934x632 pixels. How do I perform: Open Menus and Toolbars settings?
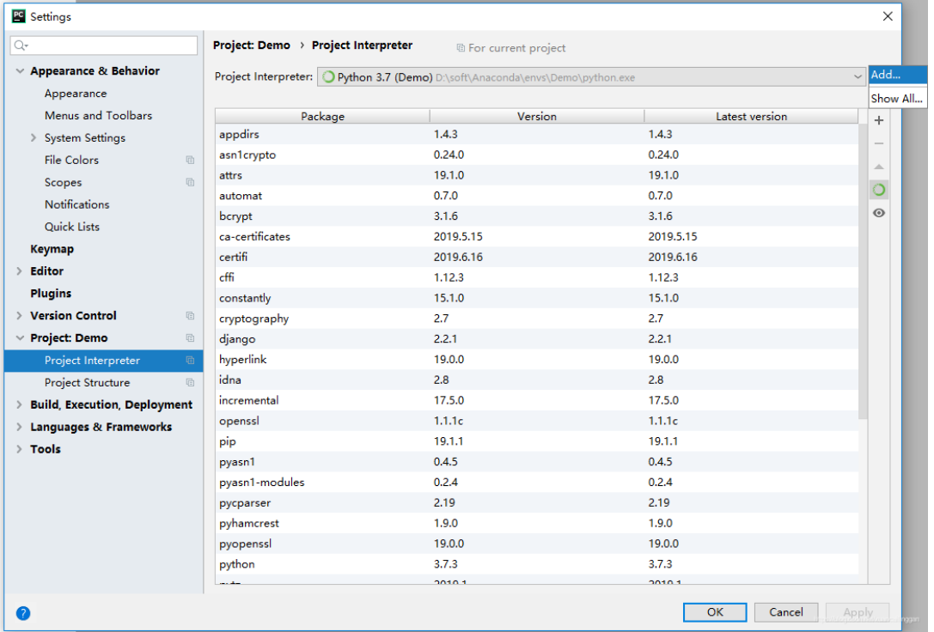click(x=98, y=115)
